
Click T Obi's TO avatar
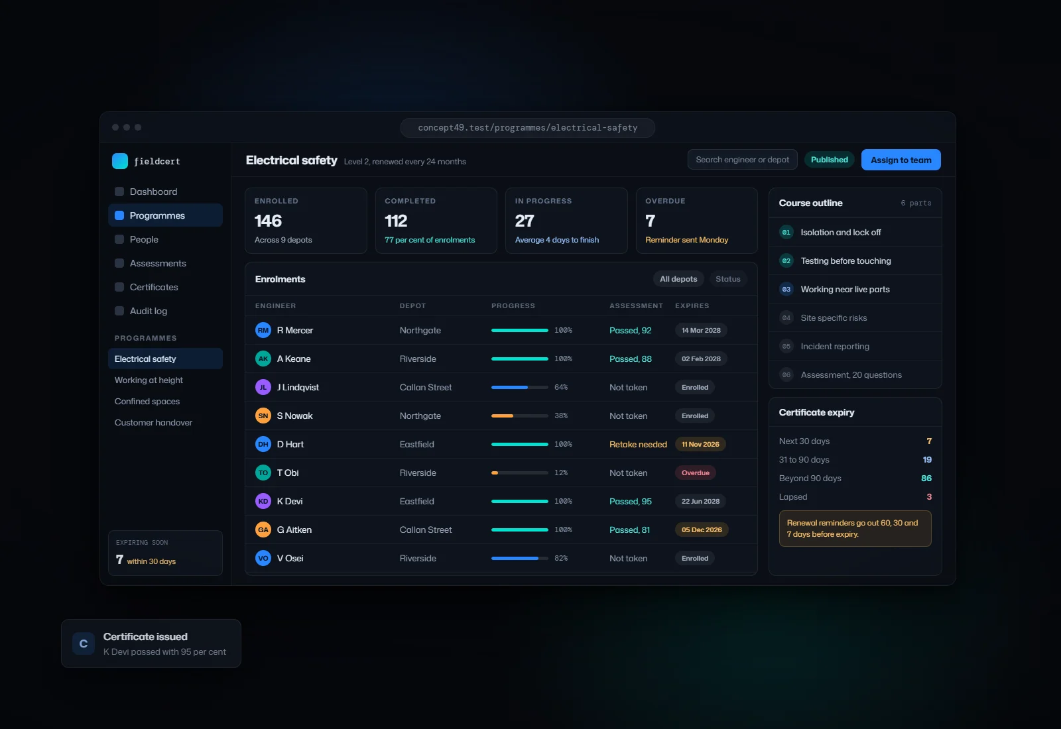[x=263, y=473]
